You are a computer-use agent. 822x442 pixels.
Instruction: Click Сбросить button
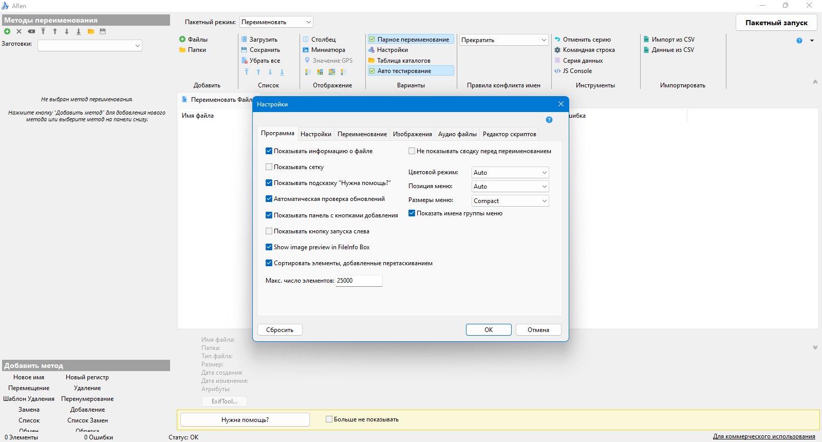click(280, 330)
